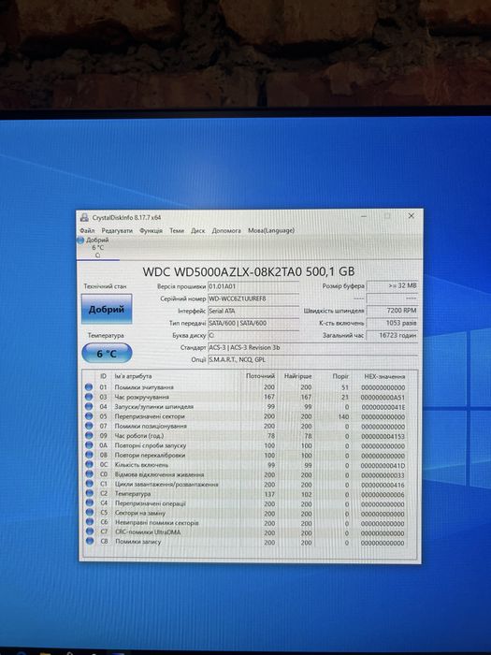491x655 pixels.
Task: Click status dot for 03 Час розкручування
Action: (x=89, y=397)
